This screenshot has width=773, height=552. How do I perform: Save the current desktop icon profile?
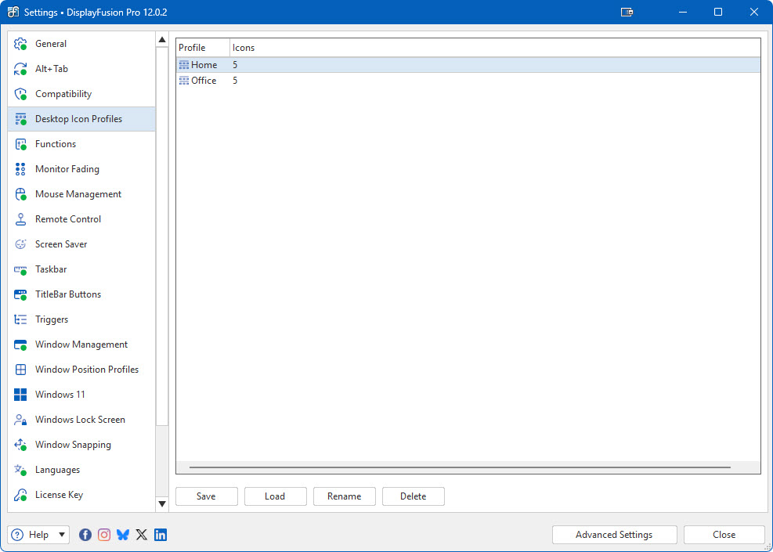point(206,496)
